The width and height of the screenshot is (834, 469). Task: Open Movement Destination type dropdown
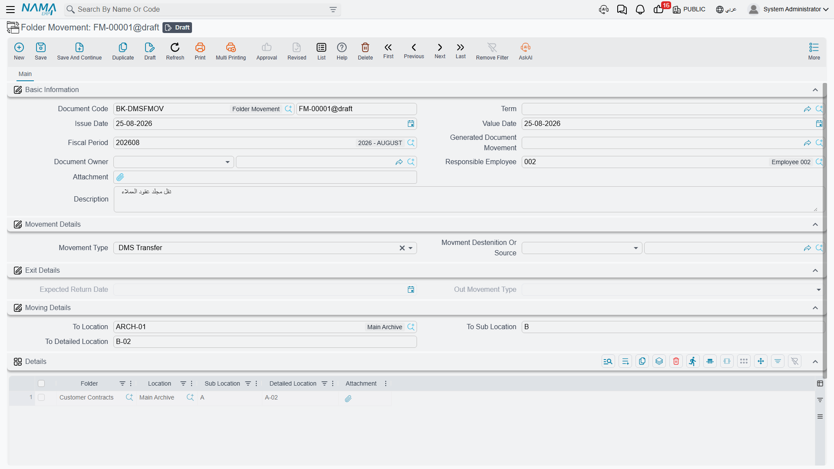[x=636, y=248]
